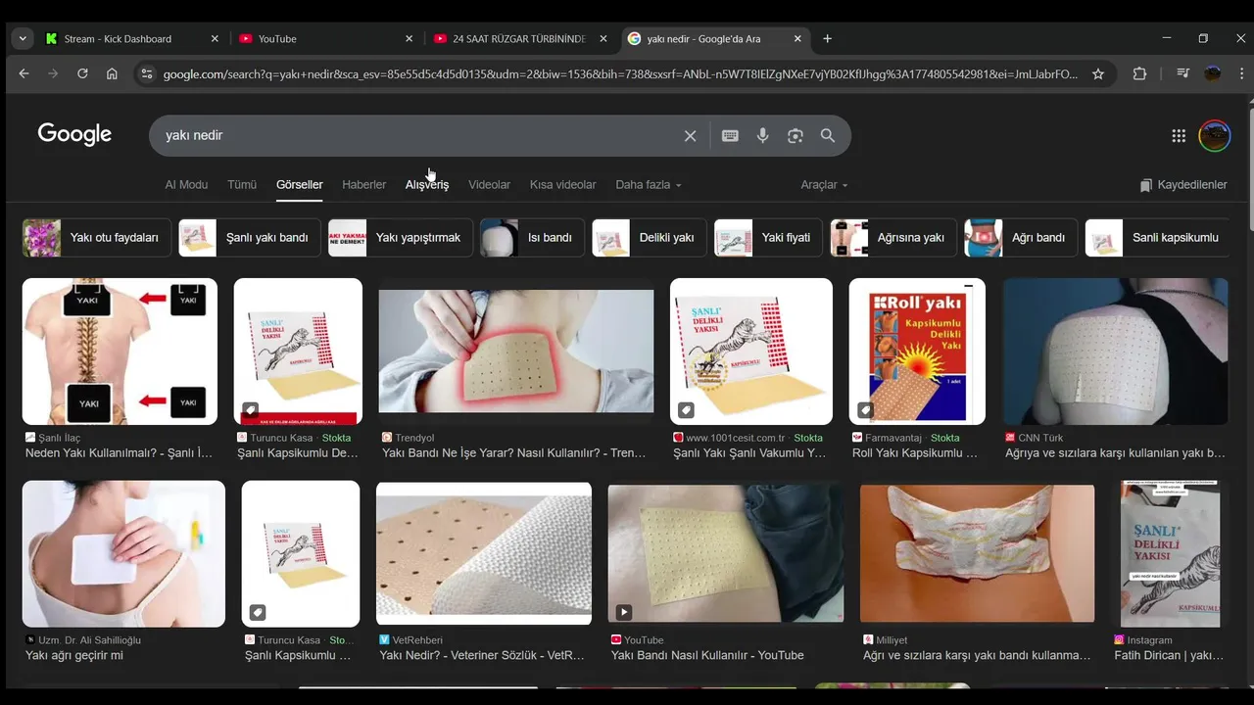The height and width of the screenshot is (705, 1254).
Task: Select the Yakı yapıştırmak chip
Action: (x=401, y=238)
